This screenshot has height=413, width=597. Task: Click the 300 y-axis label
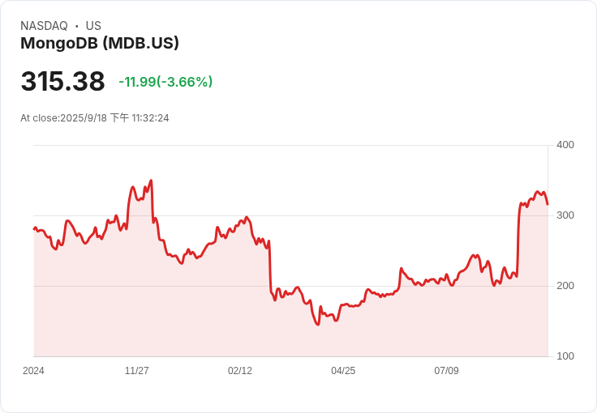point(565,215)
